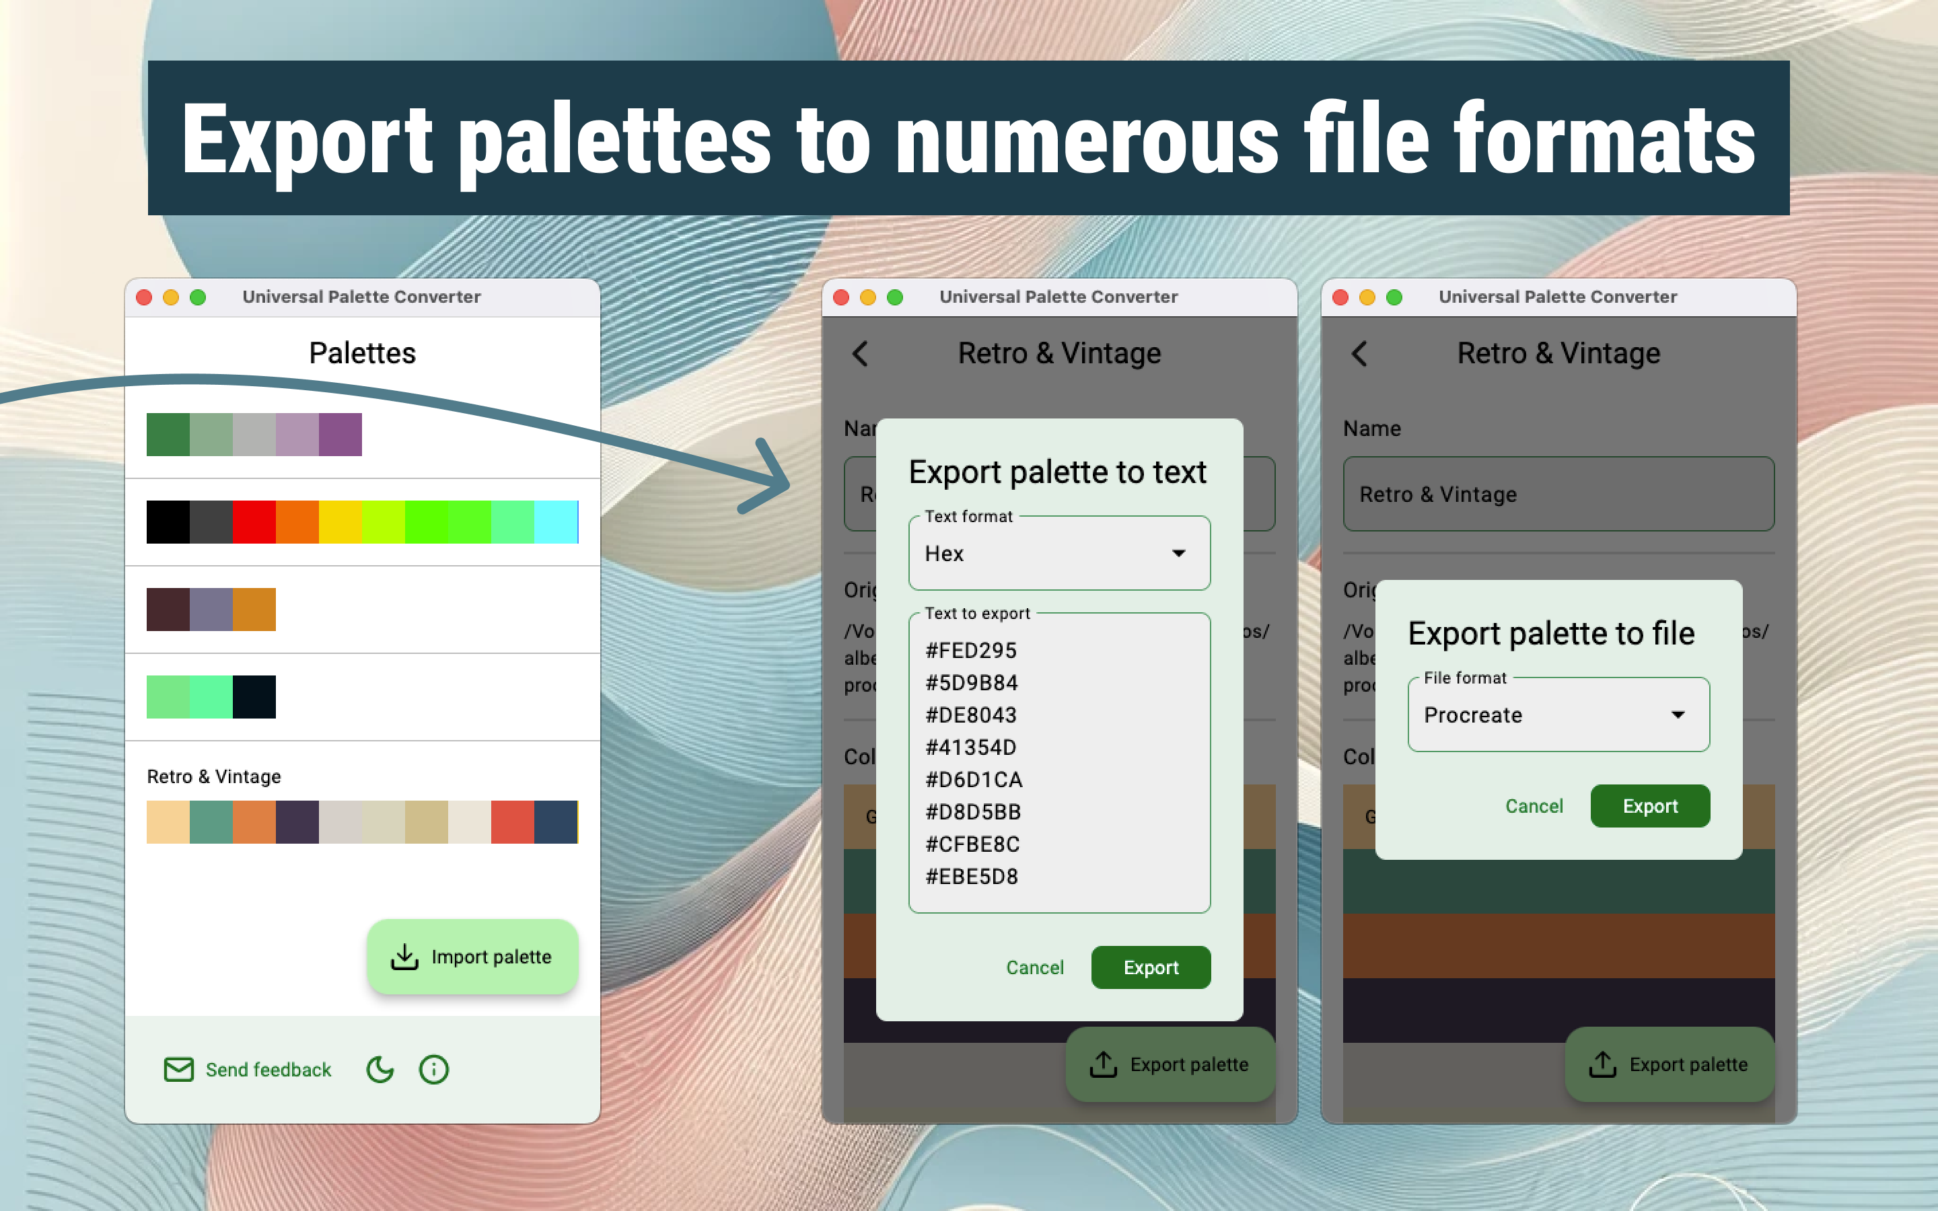The height and width of the screenshot is (1211, 1938).
Task: Click the dark mode moon icon
Action: [380, 1069]
